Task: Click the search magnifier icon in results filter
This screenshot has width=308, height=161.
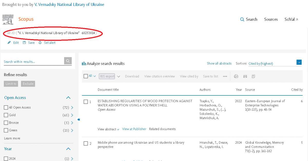Action: coord(68,61)
